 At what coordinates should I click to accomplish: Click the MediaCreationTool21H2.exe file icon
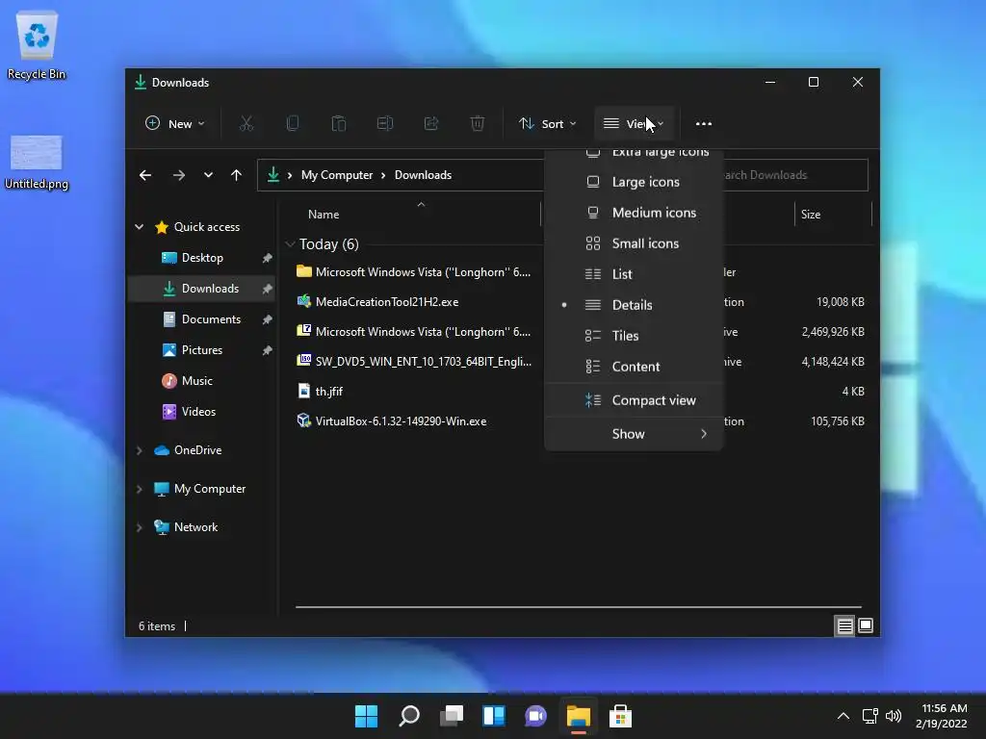click(303, 301)
